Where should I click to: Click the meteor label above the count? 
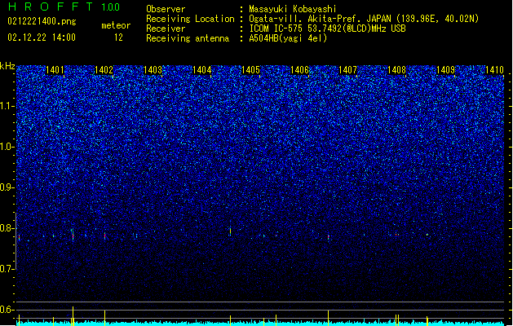point(116,25)
